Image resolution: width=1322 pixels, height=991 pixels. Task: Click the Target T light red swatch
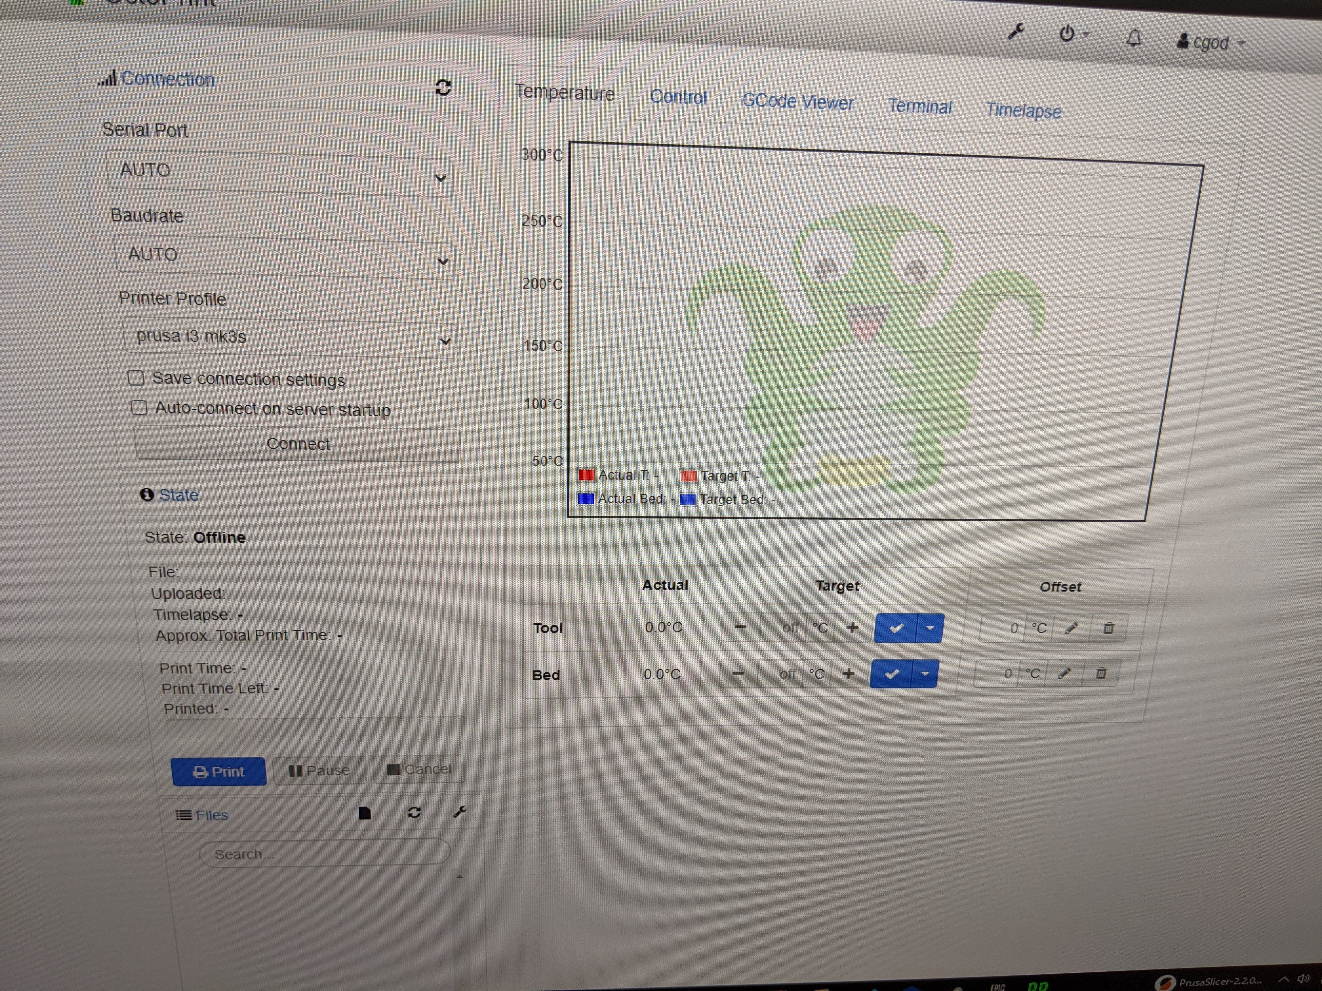[x=689, y=476]
